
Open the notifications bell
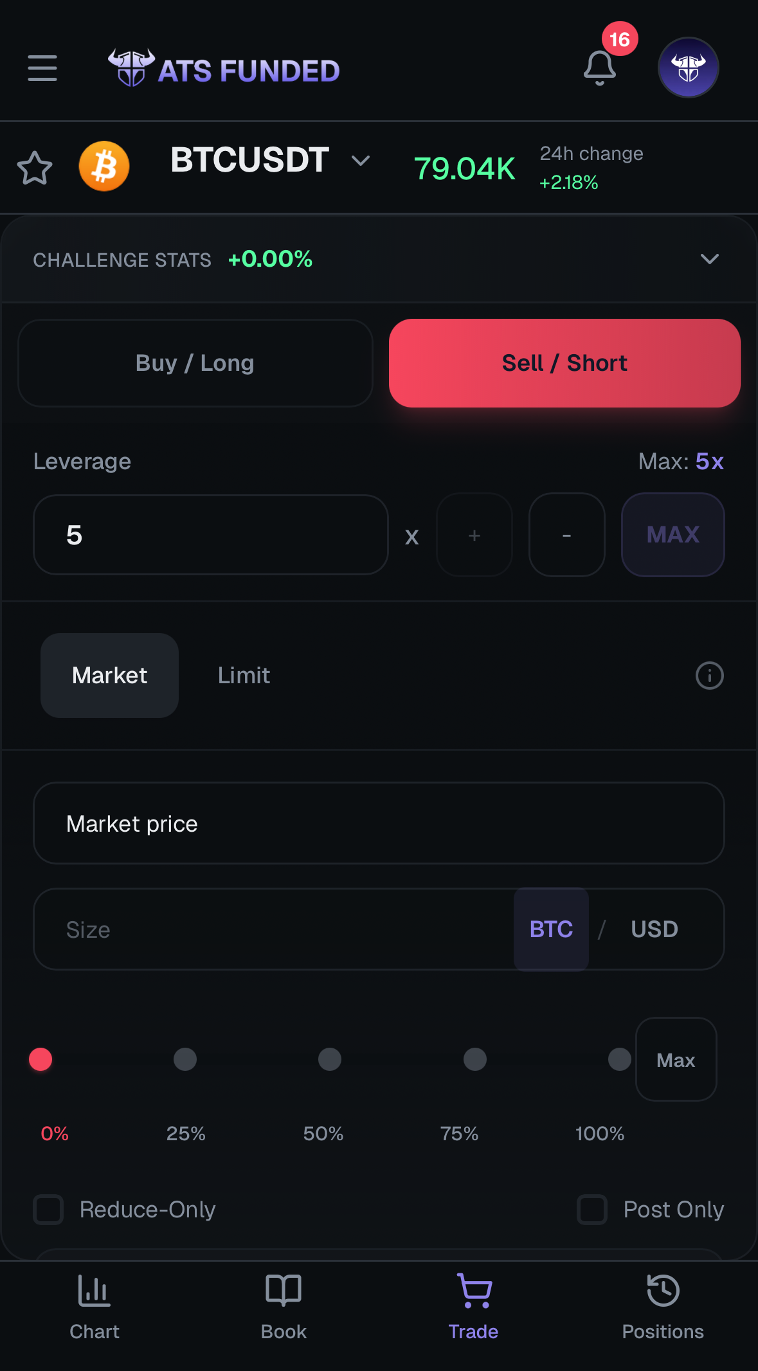click(x=599, y=68)
